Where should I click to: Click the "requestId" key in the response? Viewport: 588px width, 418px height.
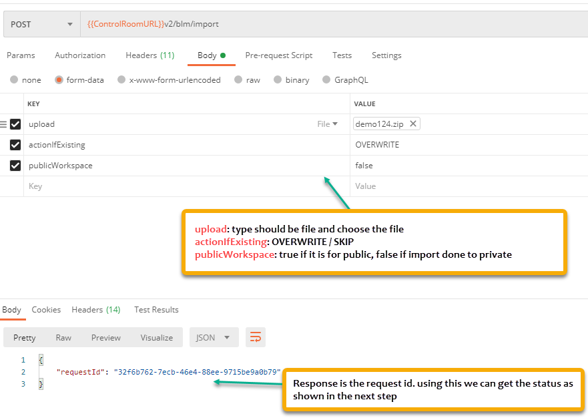point(81,372)
